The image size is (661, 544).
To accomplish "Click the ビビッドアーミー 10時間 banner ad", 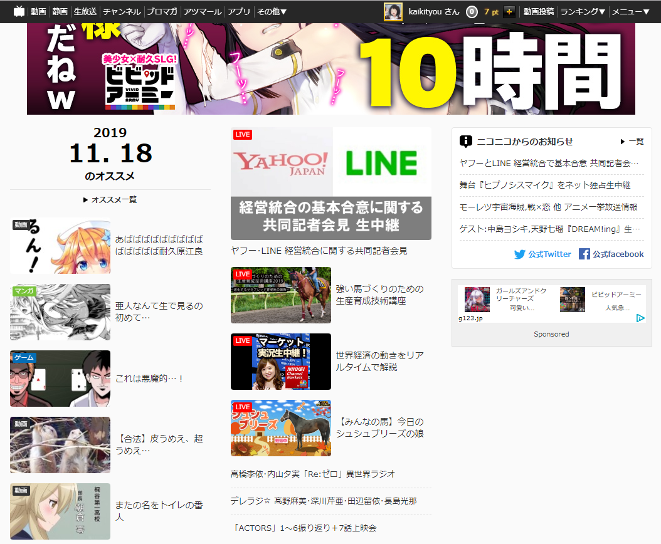I will (331, 69).
